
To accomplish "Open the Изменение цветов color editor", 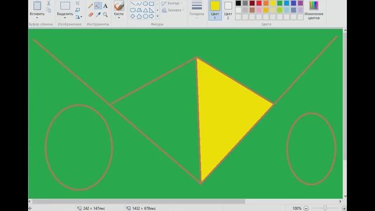I will tap(314, 10).
